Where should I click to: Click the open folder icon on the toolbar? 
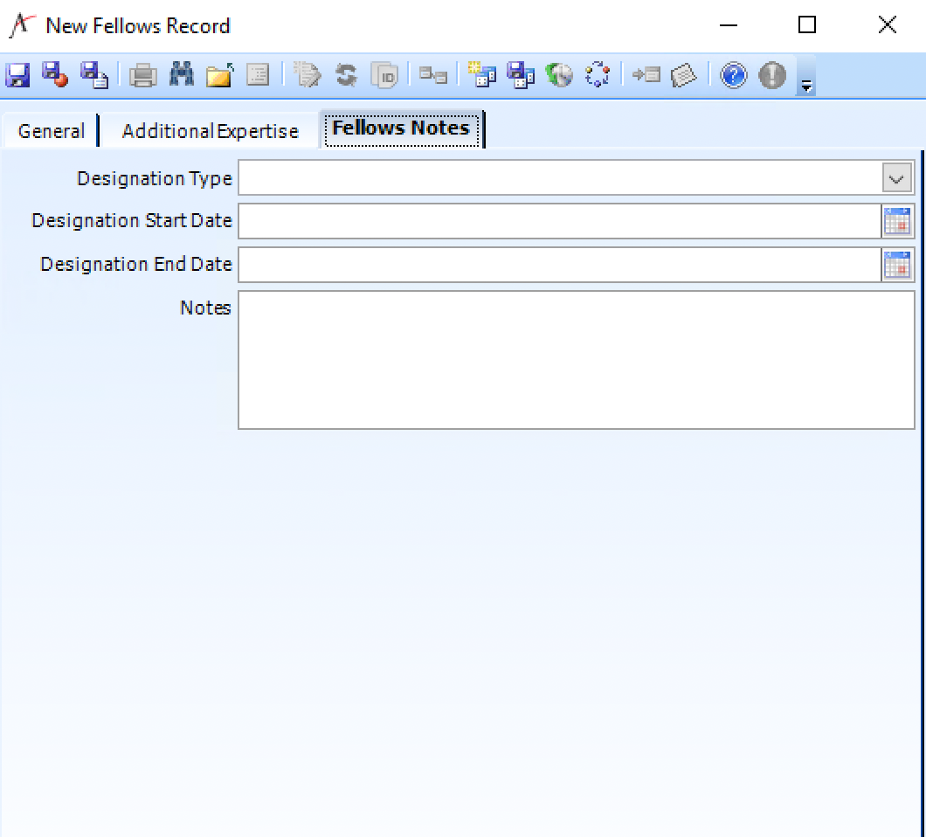click(219, 75)
